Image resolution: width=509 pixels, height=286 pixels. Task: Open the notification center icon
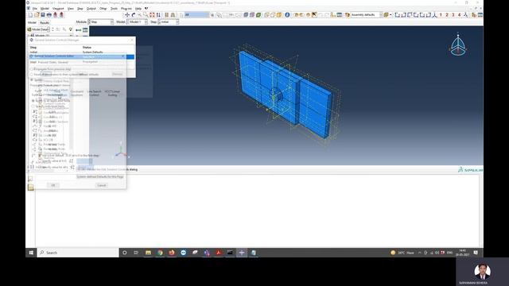(x=476, y=253)
